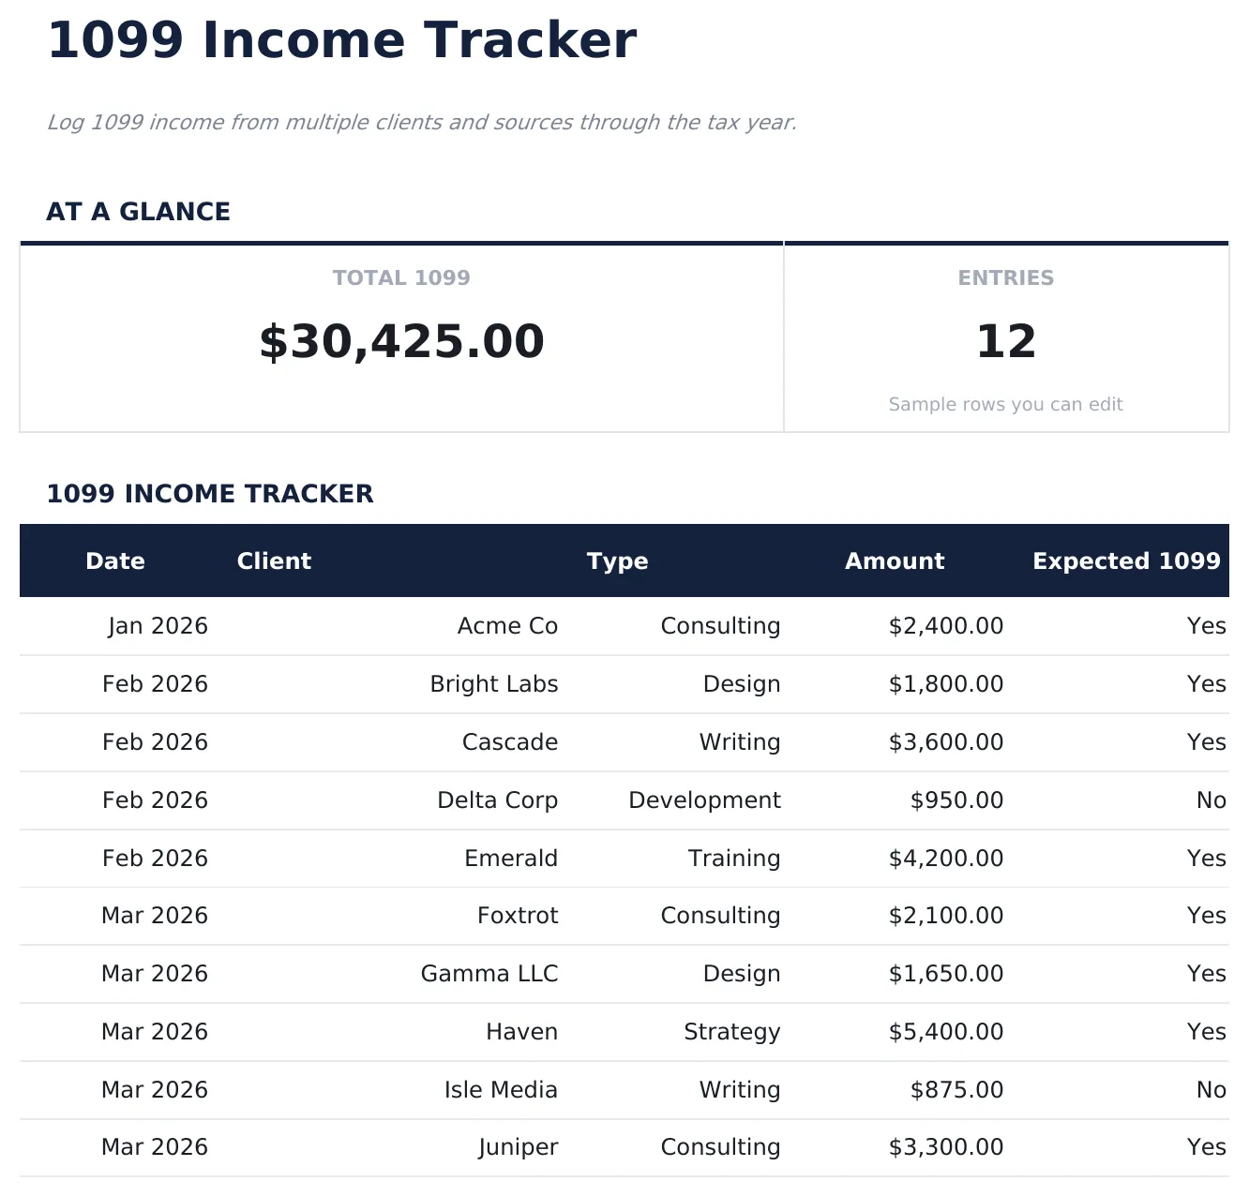Click the Type column header
The height and width of the screenshot is (1196, 1249).
617,561
